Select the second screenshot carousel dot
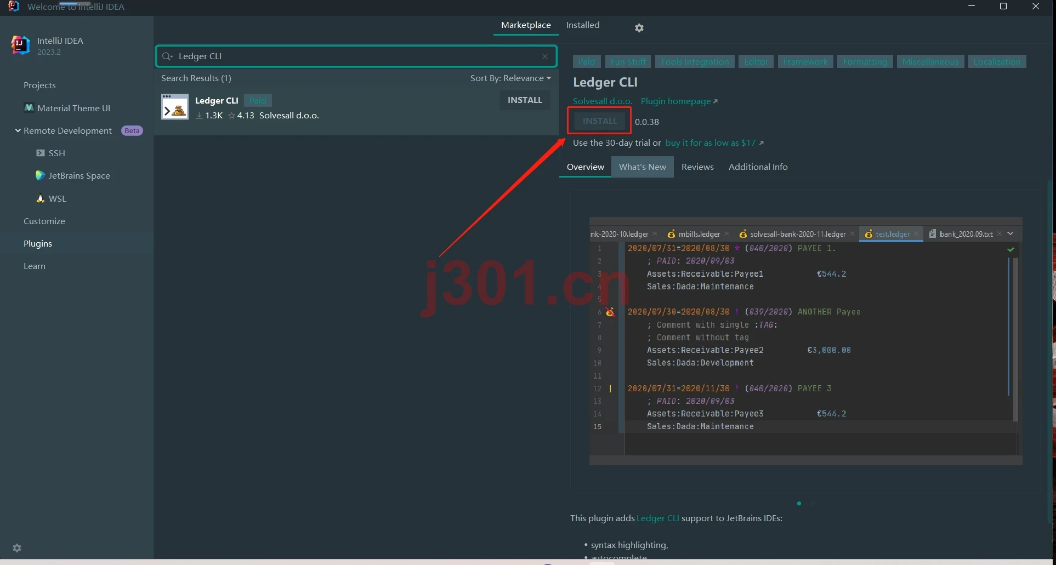The width and height of the screenshot is (1056, 565). (x=813, y=504)
